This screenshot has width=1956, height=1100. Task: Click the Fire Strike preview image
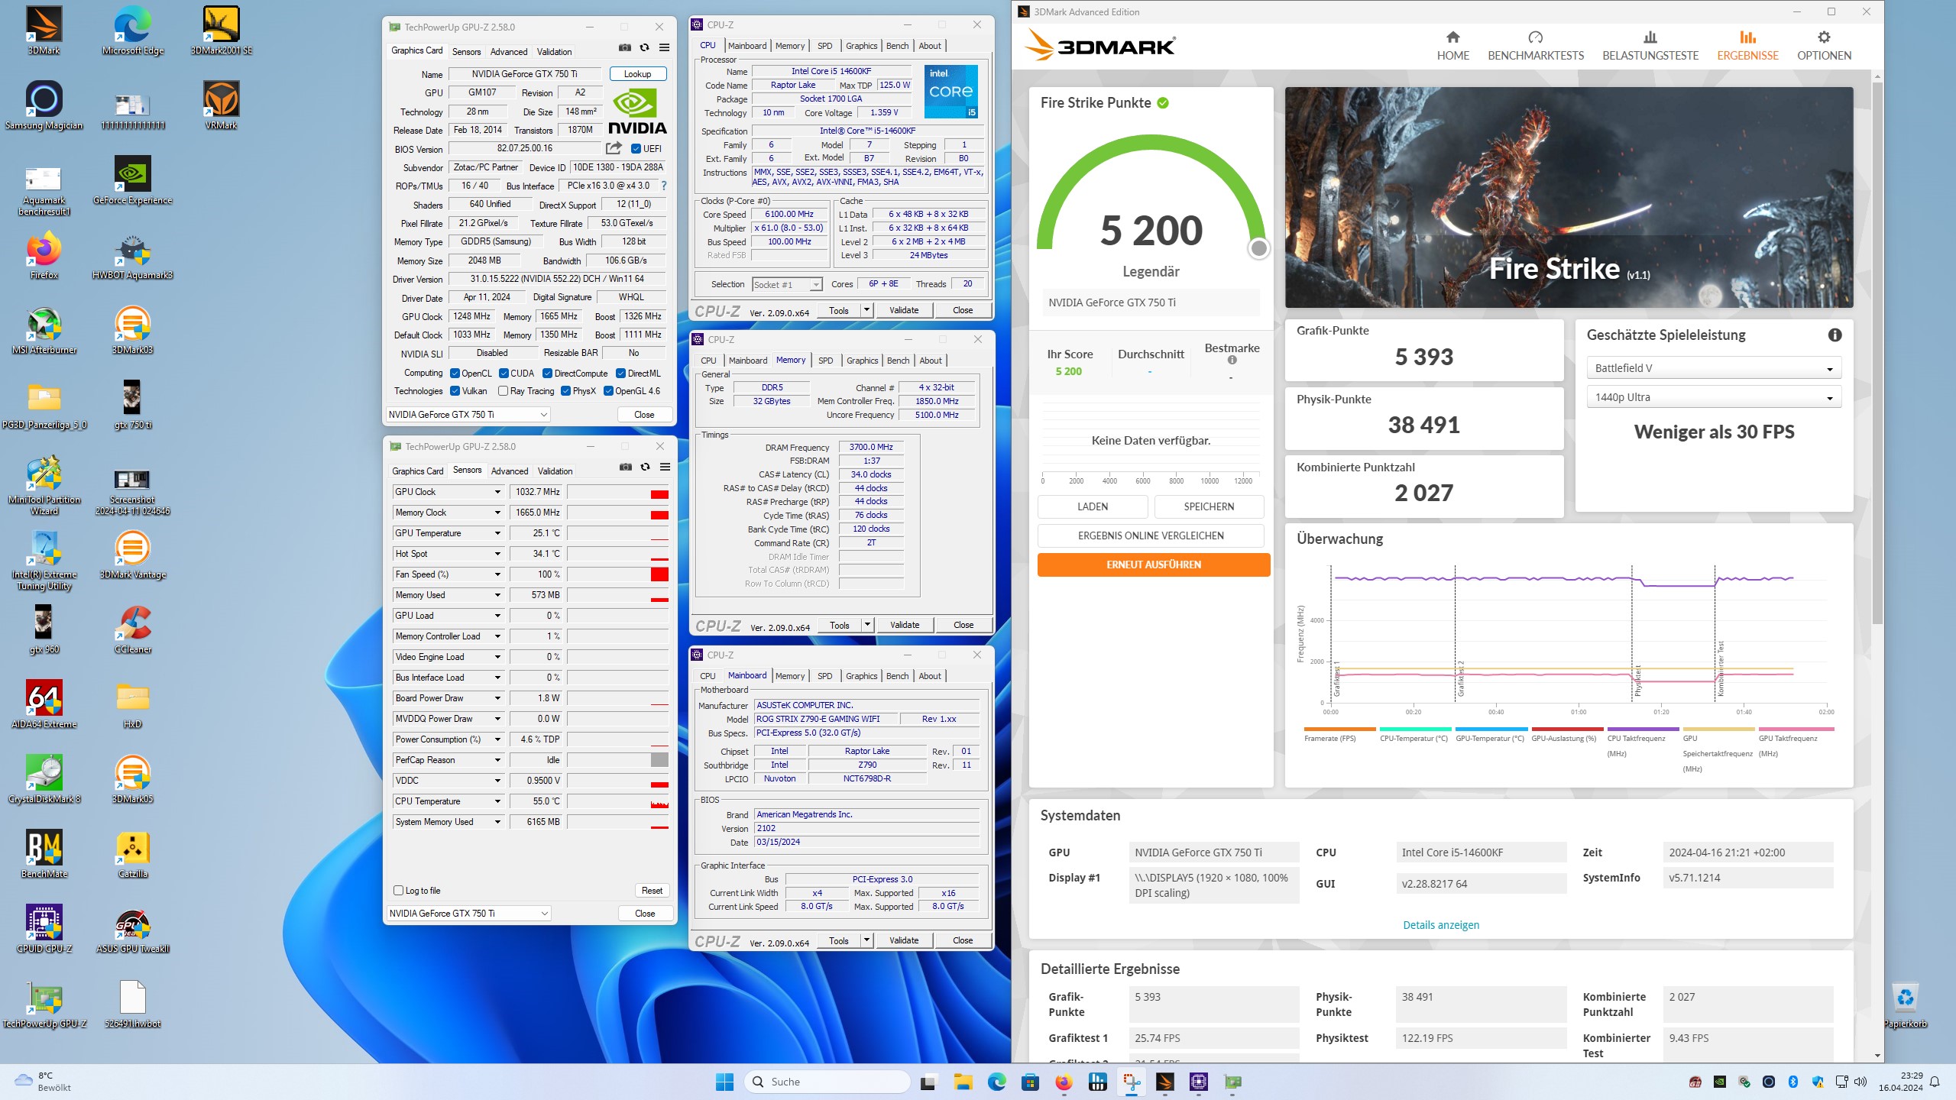(1569, 197)
